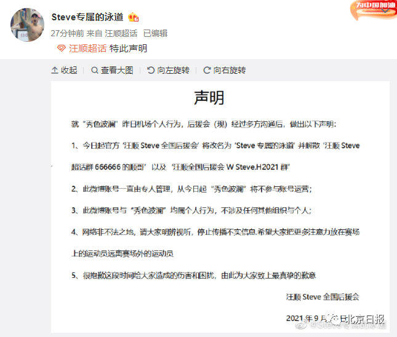Expand the post options chevron

385,10
